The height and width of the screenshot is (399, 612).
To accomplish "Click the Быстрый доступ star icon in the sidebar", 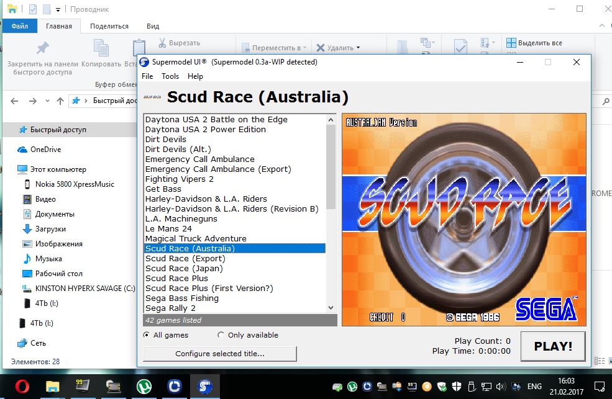I will click(23, 130).
